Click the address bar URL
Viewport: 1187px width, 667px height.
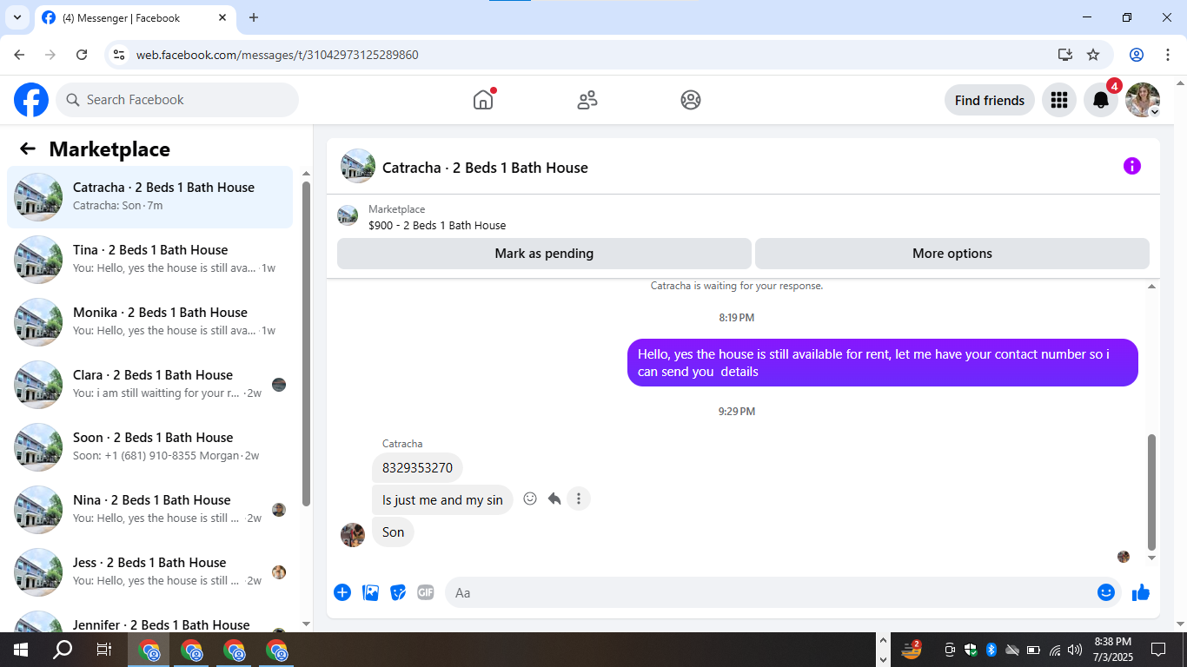click(x=277, y=55)
